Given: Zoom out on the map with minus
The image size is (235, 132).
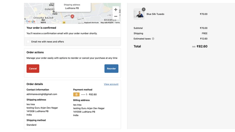Looking at the screenshot, I should click(x=115, y=16).
